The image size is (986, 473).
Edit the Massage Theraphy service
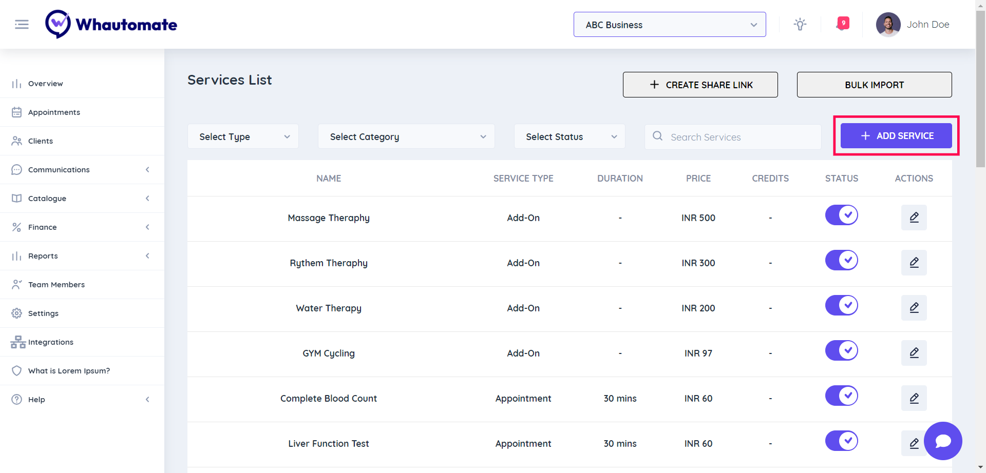[914, 218]
